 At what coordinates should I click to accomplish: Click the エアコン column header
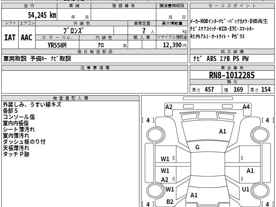27,23
